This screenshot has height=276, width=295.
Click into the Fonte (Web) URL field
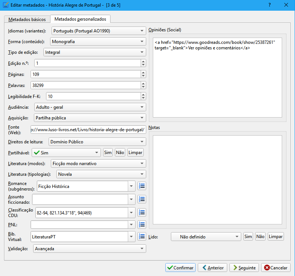click(88, 130)
